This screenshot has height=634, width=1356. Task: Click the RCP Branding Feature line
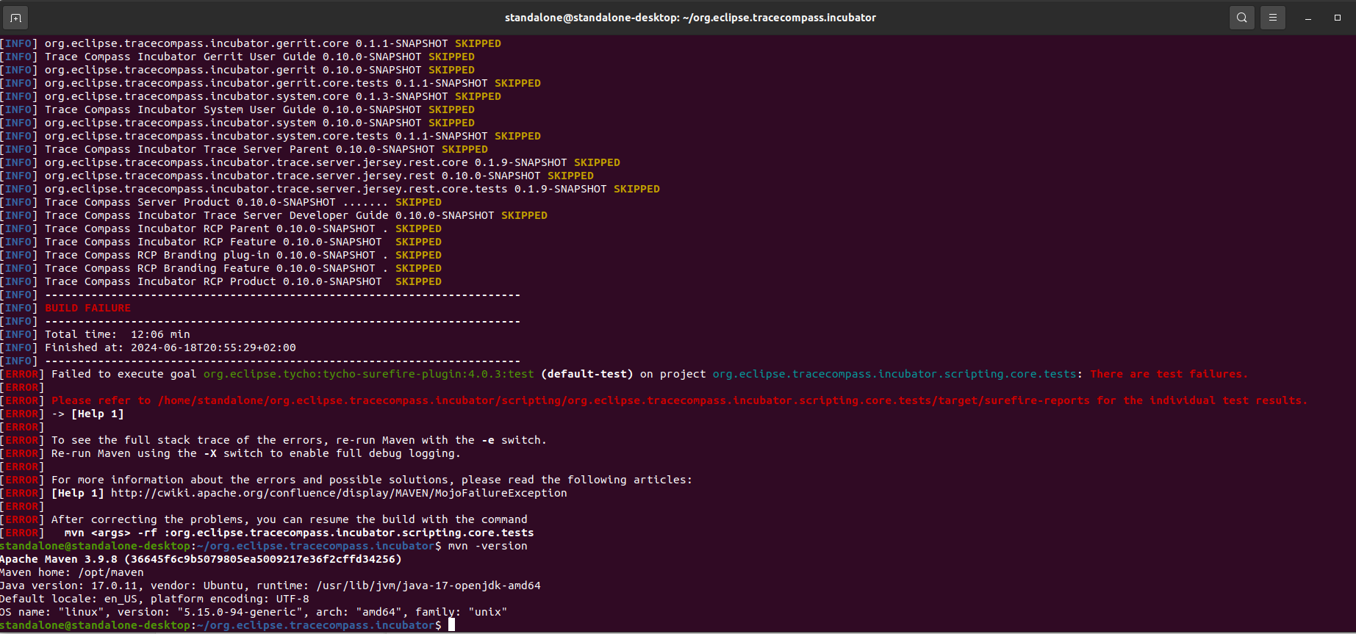(x=221, y=268)
